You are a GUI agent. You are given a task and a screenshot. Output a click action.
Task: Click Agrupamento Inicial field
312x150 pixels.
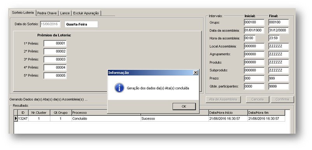click(x=254, y=54)
